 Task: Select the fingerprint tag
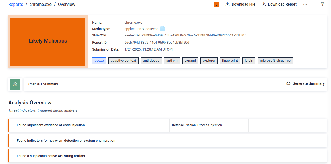click(230, 61)
